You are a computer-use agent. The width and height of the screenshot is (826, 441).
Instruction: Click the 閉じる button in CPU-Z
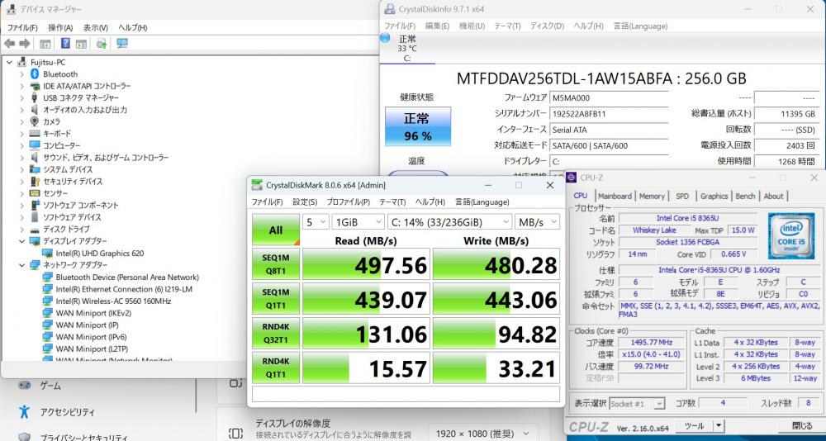coord(801,426)
